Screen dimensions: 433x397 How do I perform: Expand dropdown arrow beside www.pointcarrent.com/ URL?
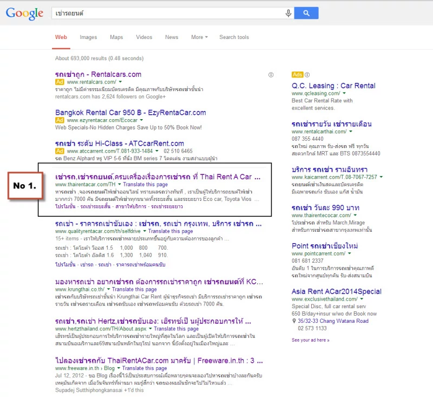pos(349,253)
